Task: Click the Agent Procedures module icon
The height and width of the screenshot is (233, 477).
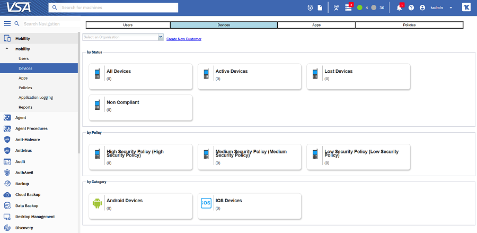Action: (x=7, y=128)
